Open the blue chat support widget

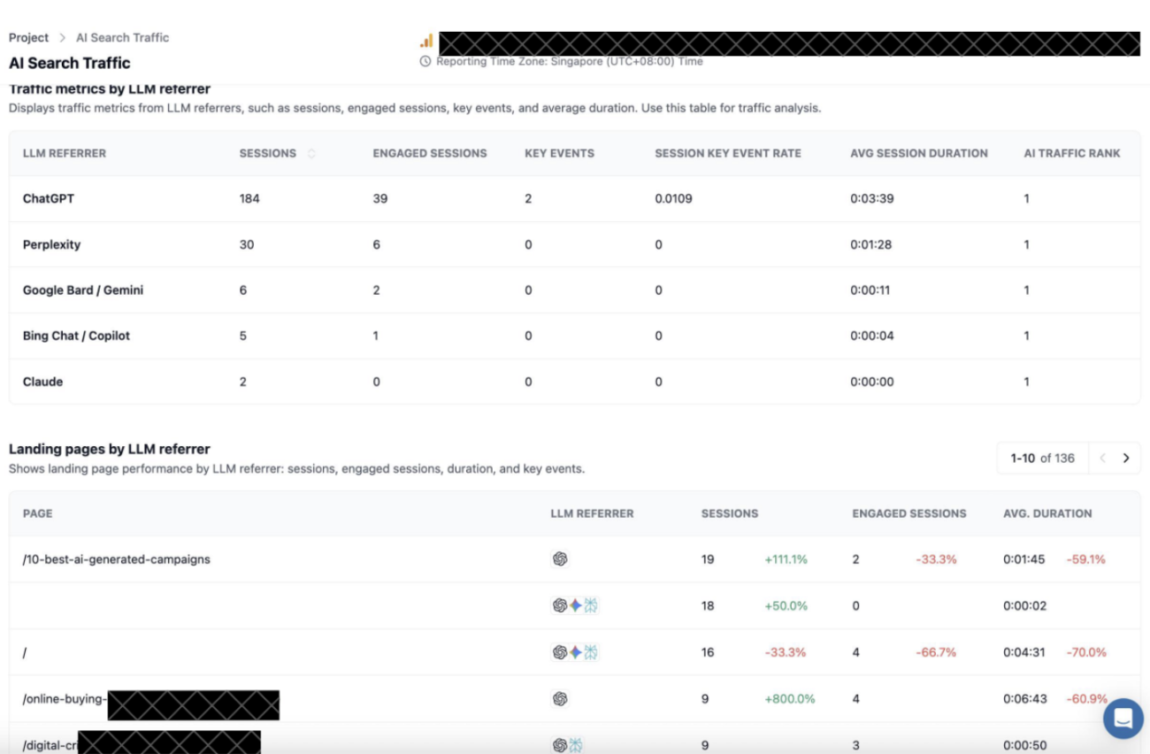1123,718
